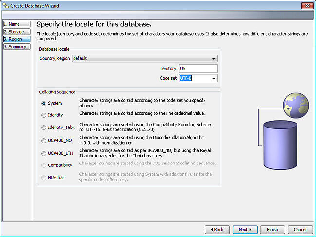Click the 'Country/Region' field label

click(55, 58)
